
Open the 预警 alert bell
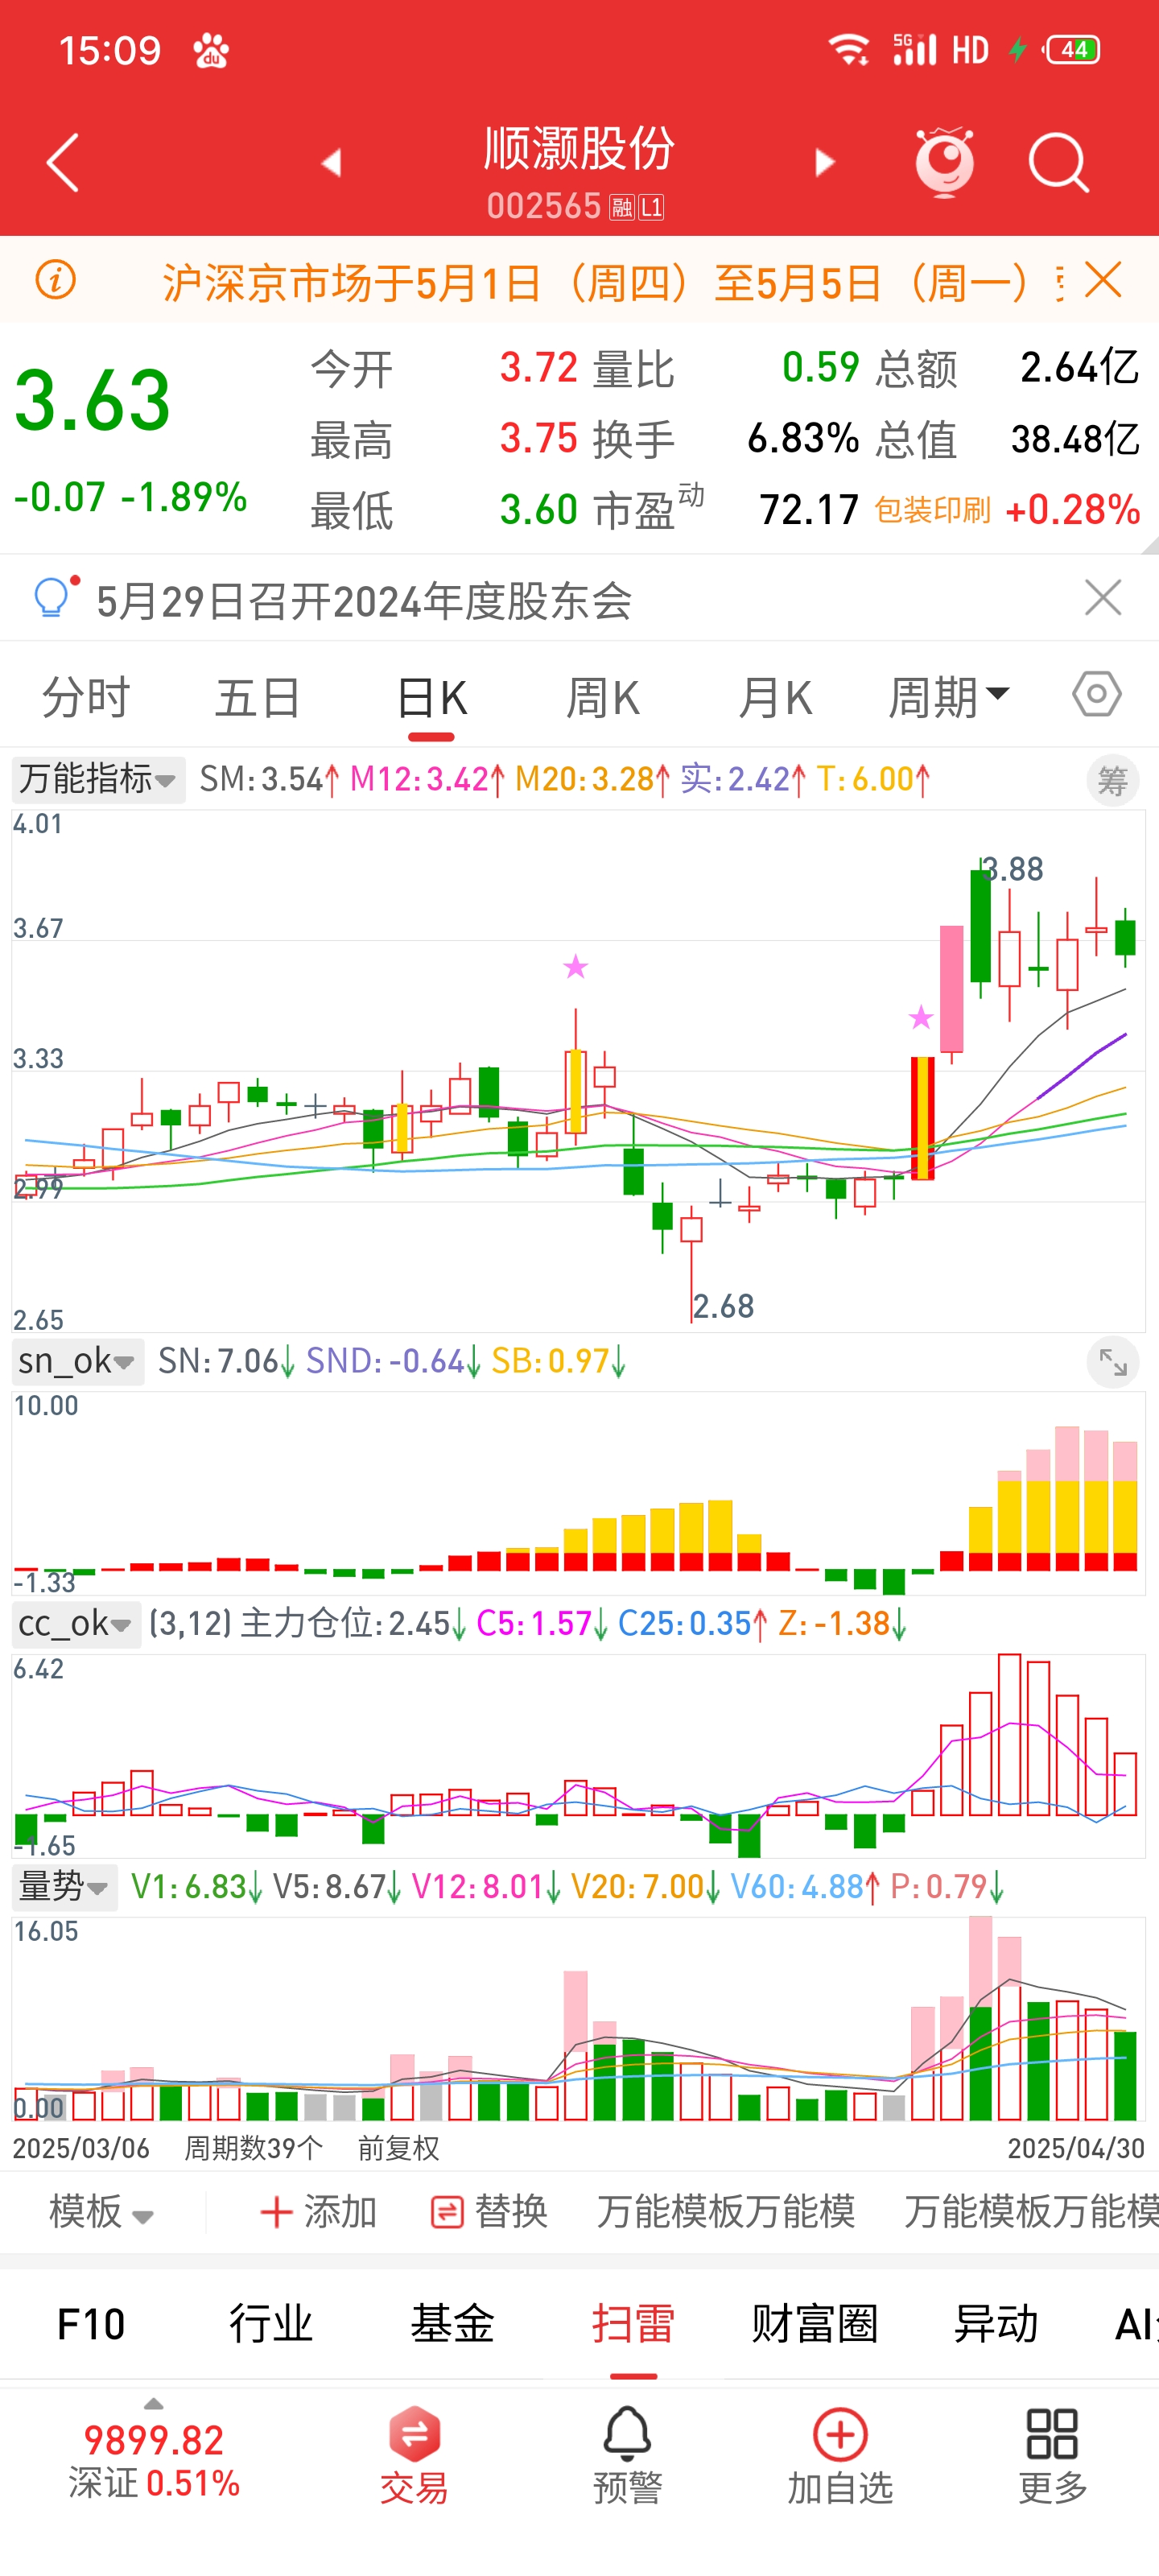click(627, 2455)
